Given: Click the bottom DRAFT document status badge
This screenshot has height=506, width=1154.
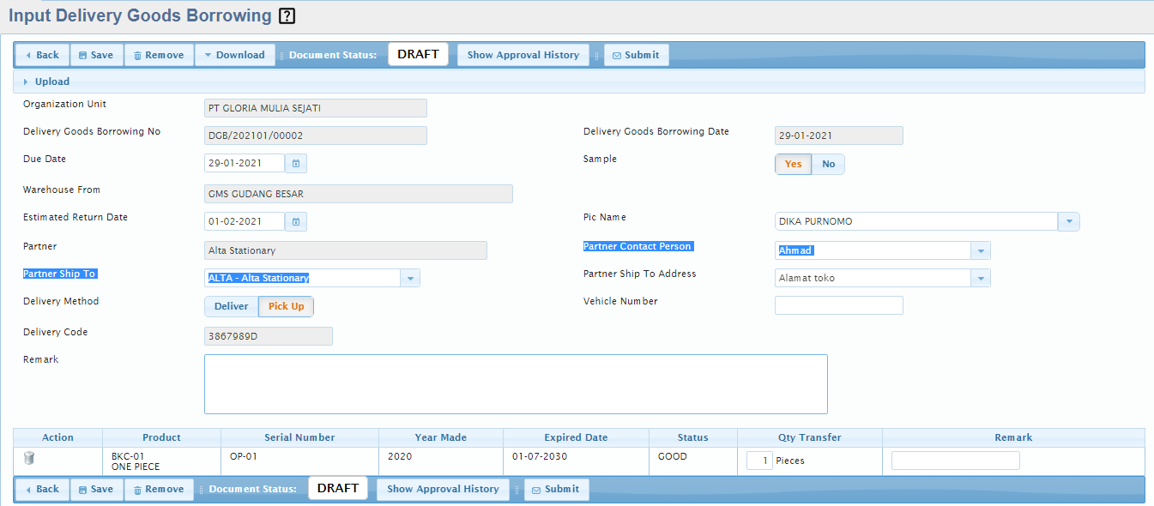Looking at the screenshot, I should 338,488.
